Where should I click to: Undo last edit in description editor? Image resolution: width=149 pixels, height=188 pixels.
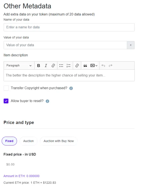click(x=103, y=66)
